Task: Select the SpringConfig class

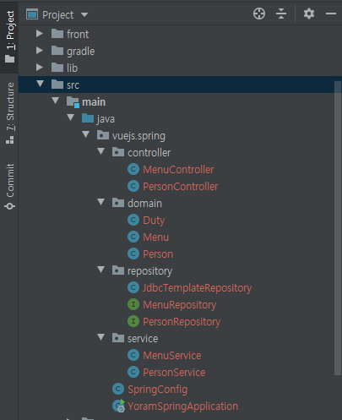Action: coord(157,390)
